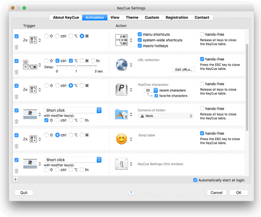Uncheck macro hotkeys

pos(139,46)
